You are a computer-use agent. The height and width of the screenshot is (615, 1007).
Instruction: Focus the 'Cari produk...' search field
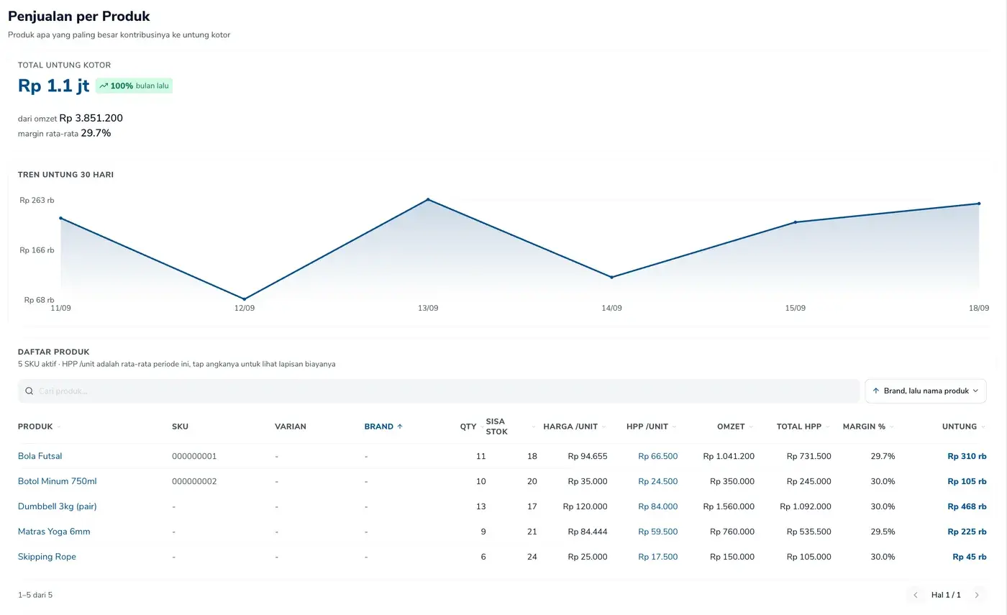point(439,391)
